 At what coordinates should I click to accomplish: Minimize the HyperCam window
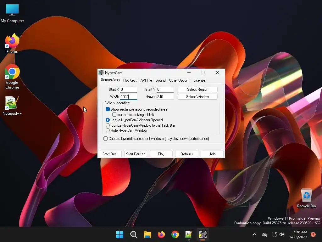[x=189, y=72]
